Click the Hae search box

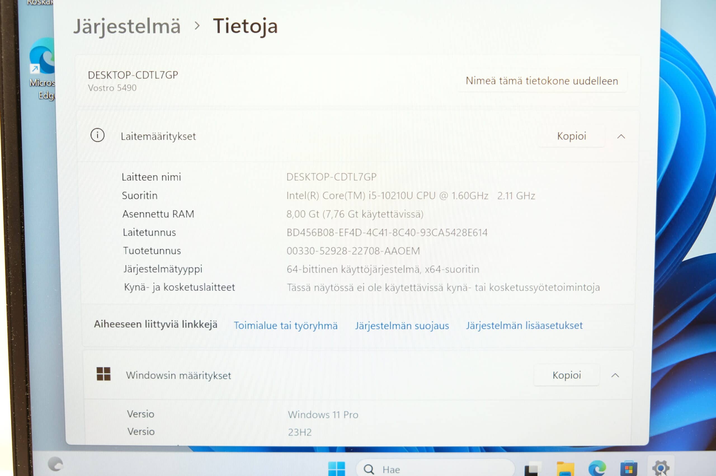pos(435,468)
